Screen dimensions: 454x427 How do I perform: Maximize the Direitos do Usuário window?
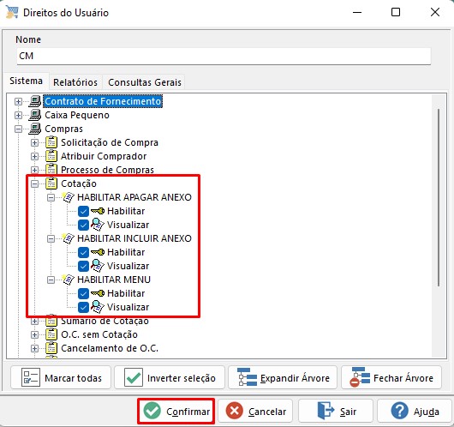(396, 12)
